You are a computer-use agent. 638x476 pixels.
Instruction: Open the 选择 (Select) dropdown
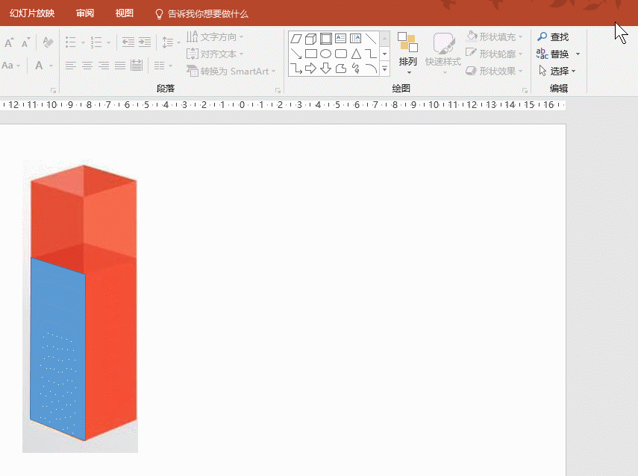point(557,71)
